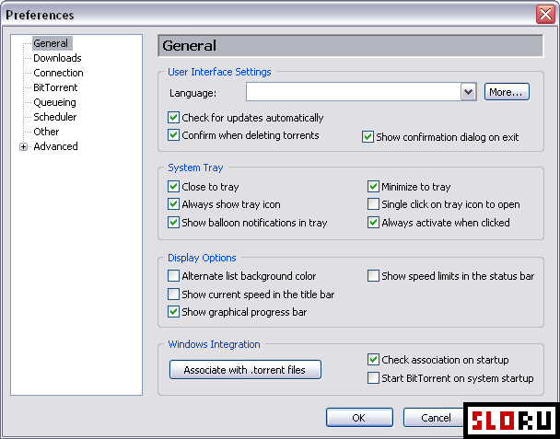Select General in preferences tree
The width and height of the screenshot is (560, 439).
click(52, 43)
